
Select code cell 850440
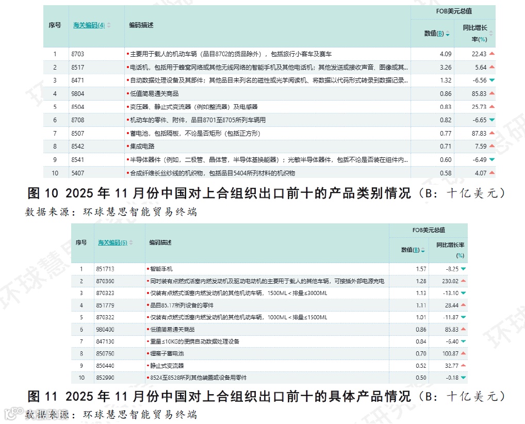pos(105,366)
